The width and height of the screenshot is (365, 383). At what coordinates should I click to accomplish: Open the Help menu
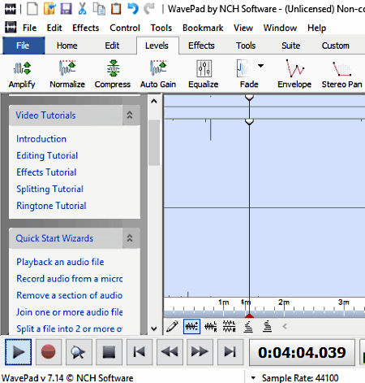(x=316, y=28)
